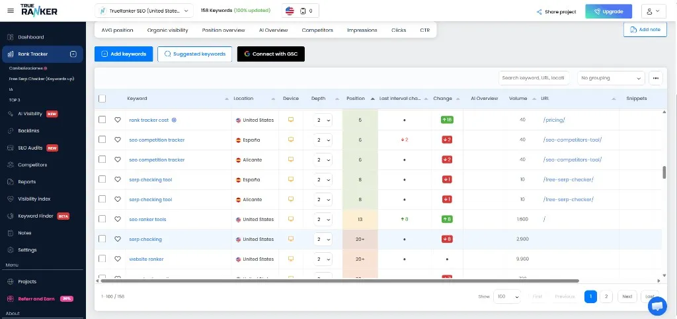The image size is (677, 319).
Task: Collapse Rank Tracker via its minus icon
Action: coord(73,54)
